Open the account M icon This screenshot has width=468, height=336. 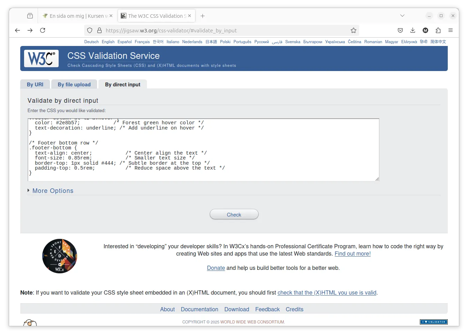pos(425,30)
